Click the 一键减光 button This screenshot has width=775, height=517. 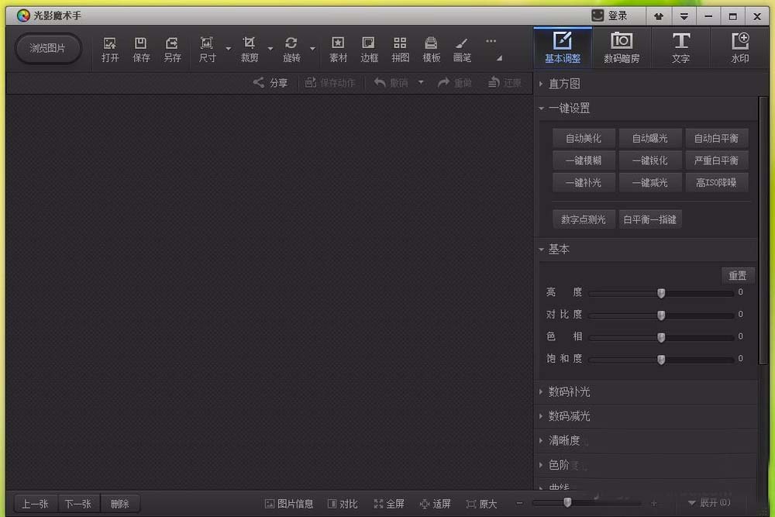tap(650, 183)
